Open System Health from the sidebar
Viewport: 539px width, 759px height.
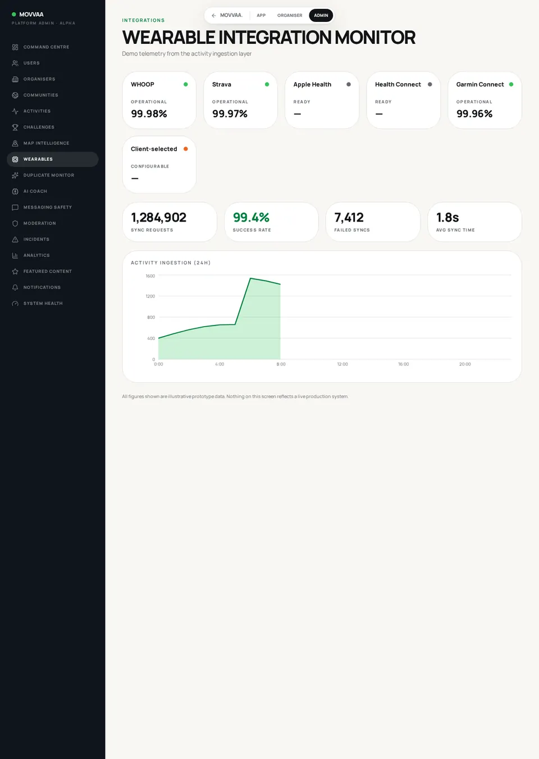pos(53,304)
